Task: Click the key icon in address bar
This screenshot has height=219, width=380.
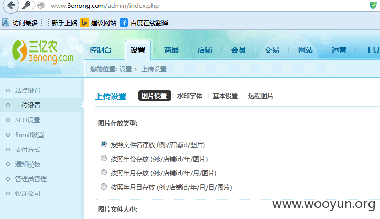Action: coord(26,5)
